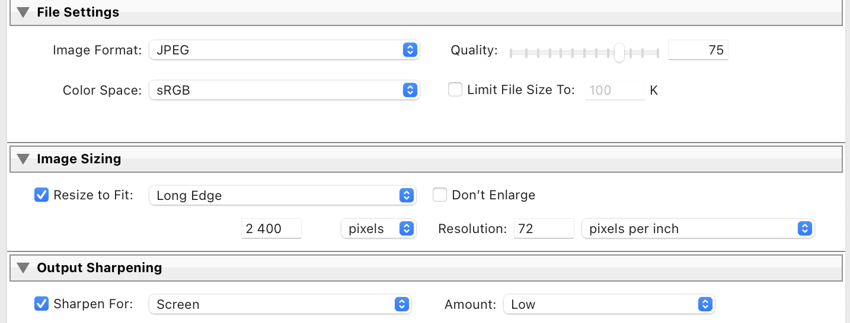Open the Color Space sRGB dropdown

tap(284, 91)
